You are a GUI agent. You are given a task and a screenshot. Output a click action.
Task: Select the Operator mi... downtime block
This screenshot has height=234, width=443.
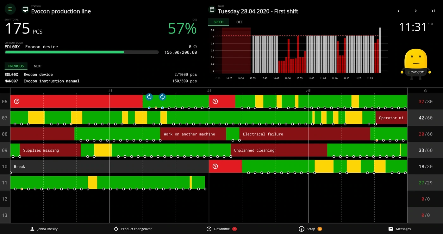pos(391,118)
